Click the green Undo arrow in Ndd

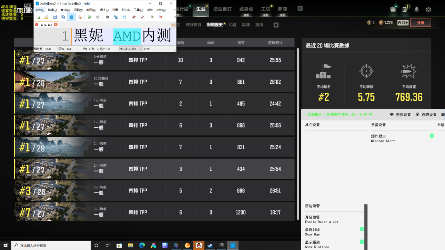tap(89, 17)
